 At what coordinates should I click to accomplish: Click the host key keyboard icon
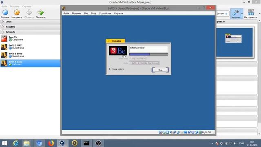[x=200, y=132]
